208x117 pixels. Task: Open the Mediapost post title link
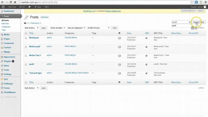click(x=34, y=38)
